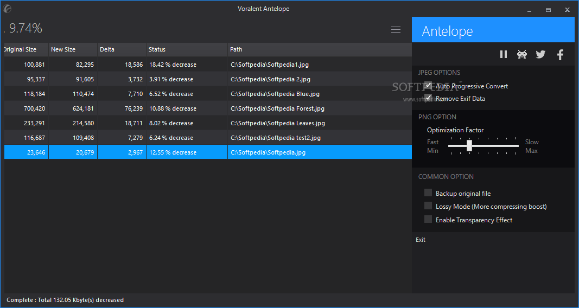Click the Optimization Factor slider handle
Viewport: 579px width, 308px height.
pyautogui.click(x=469, y=146)
